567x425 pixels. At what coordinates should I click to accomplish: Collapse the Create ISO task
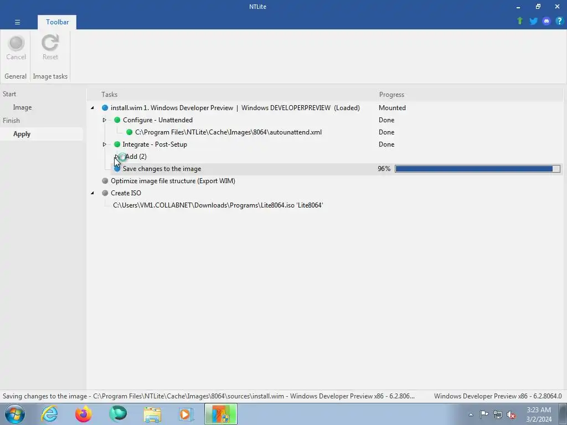point(92,193)
